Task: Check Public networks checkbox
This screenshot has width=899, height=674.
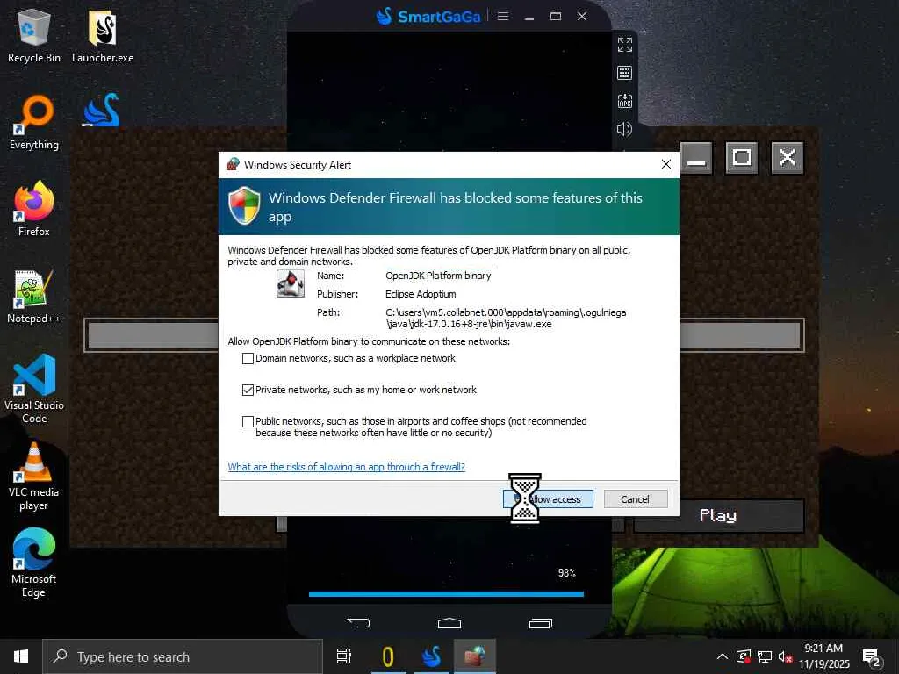Action: pyautogui.click(x=248, y=422)
